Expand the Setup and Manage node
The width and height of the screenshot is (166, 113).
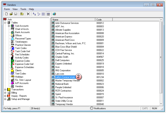tap(5, 99)
